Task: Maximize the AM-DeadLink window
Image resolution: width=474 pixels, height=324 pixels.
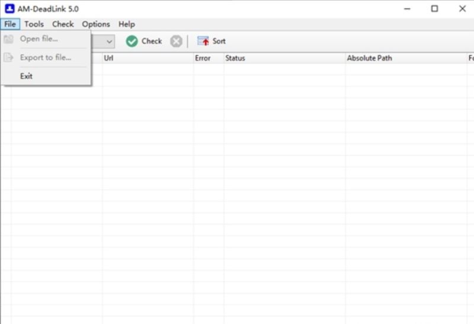Action: 435,9
